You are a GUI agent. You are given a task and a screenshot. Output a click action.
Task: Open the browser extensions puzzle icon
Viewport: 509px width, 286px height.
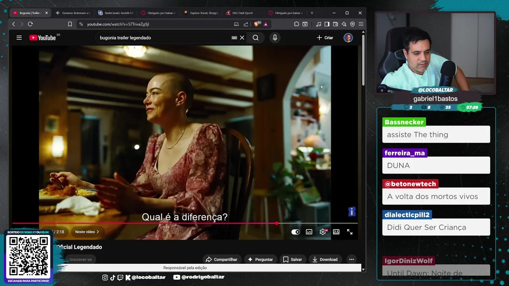click(297, 24)
